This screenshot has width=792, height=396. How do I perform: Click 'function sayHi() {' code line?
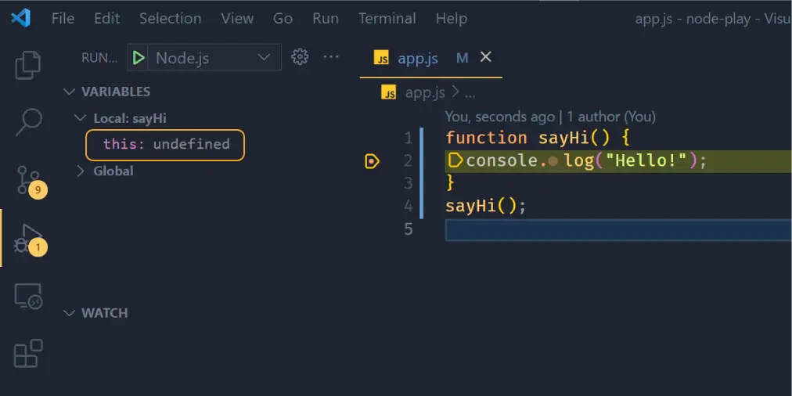(538, 138)
